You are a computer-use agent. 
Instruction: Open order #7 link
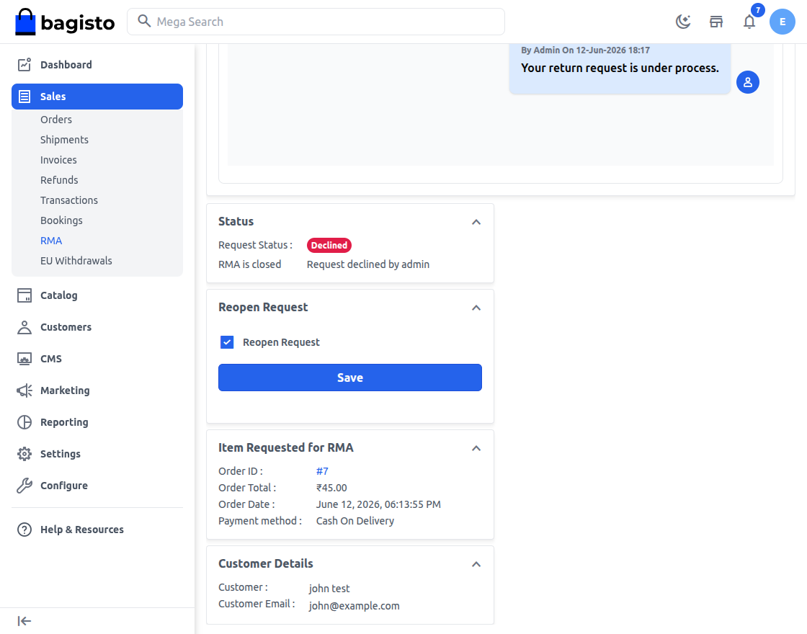(322, 471)
